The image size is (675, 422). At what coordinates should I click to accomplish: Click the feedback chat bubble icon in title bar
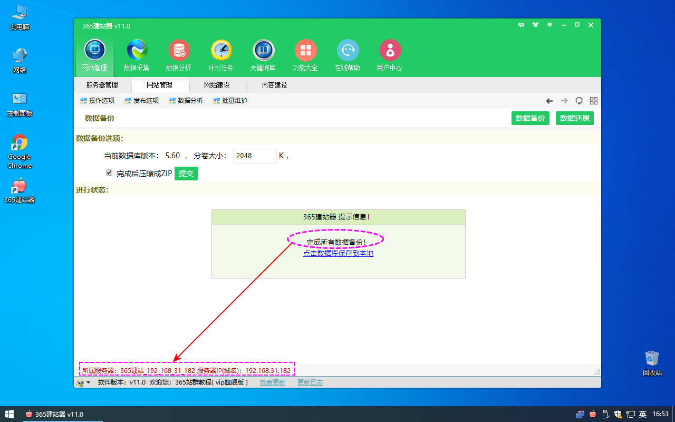point(522,25)
